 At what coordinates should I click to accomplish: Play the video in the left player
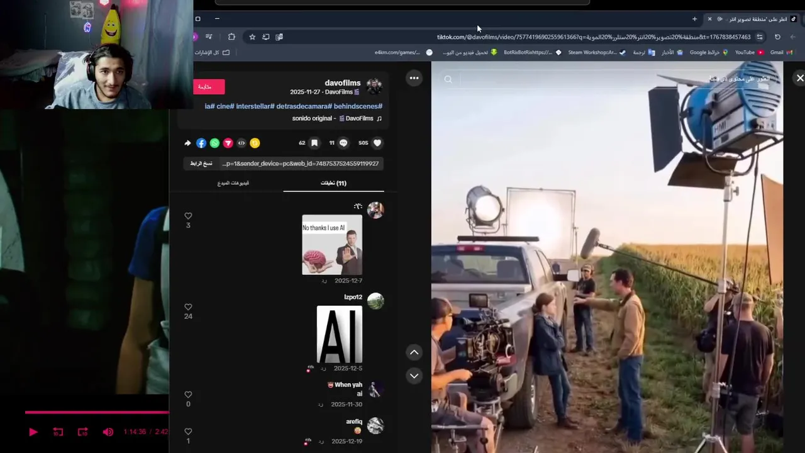[x=33, y=432]
